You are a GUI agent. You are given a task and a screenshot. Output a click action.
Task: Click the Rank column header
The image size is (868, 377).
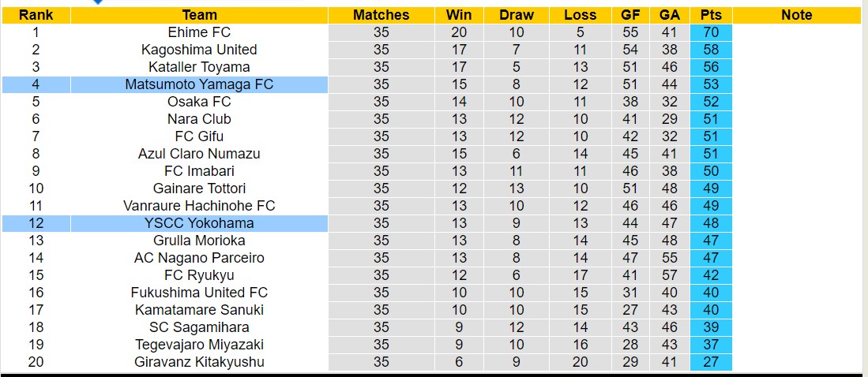pyautogui.click(x=36, y=15)
